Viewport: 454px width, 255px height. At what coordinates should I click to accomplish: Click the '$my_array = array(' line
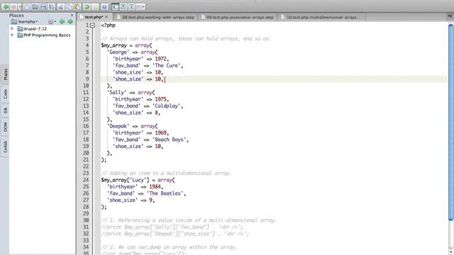click(126, 45)
